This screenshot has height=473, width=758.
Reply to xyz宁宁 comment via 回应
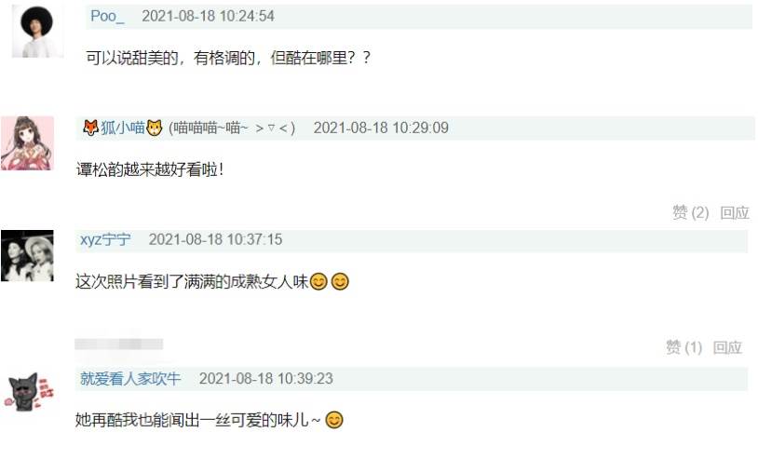(x=727, y=347)
